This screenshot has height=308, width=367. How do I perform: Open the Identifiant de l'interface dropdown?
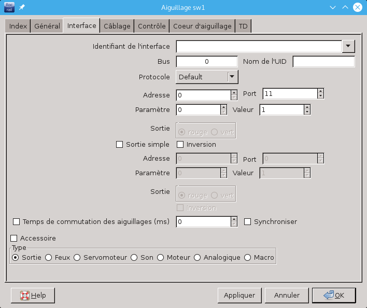(348, 47)
